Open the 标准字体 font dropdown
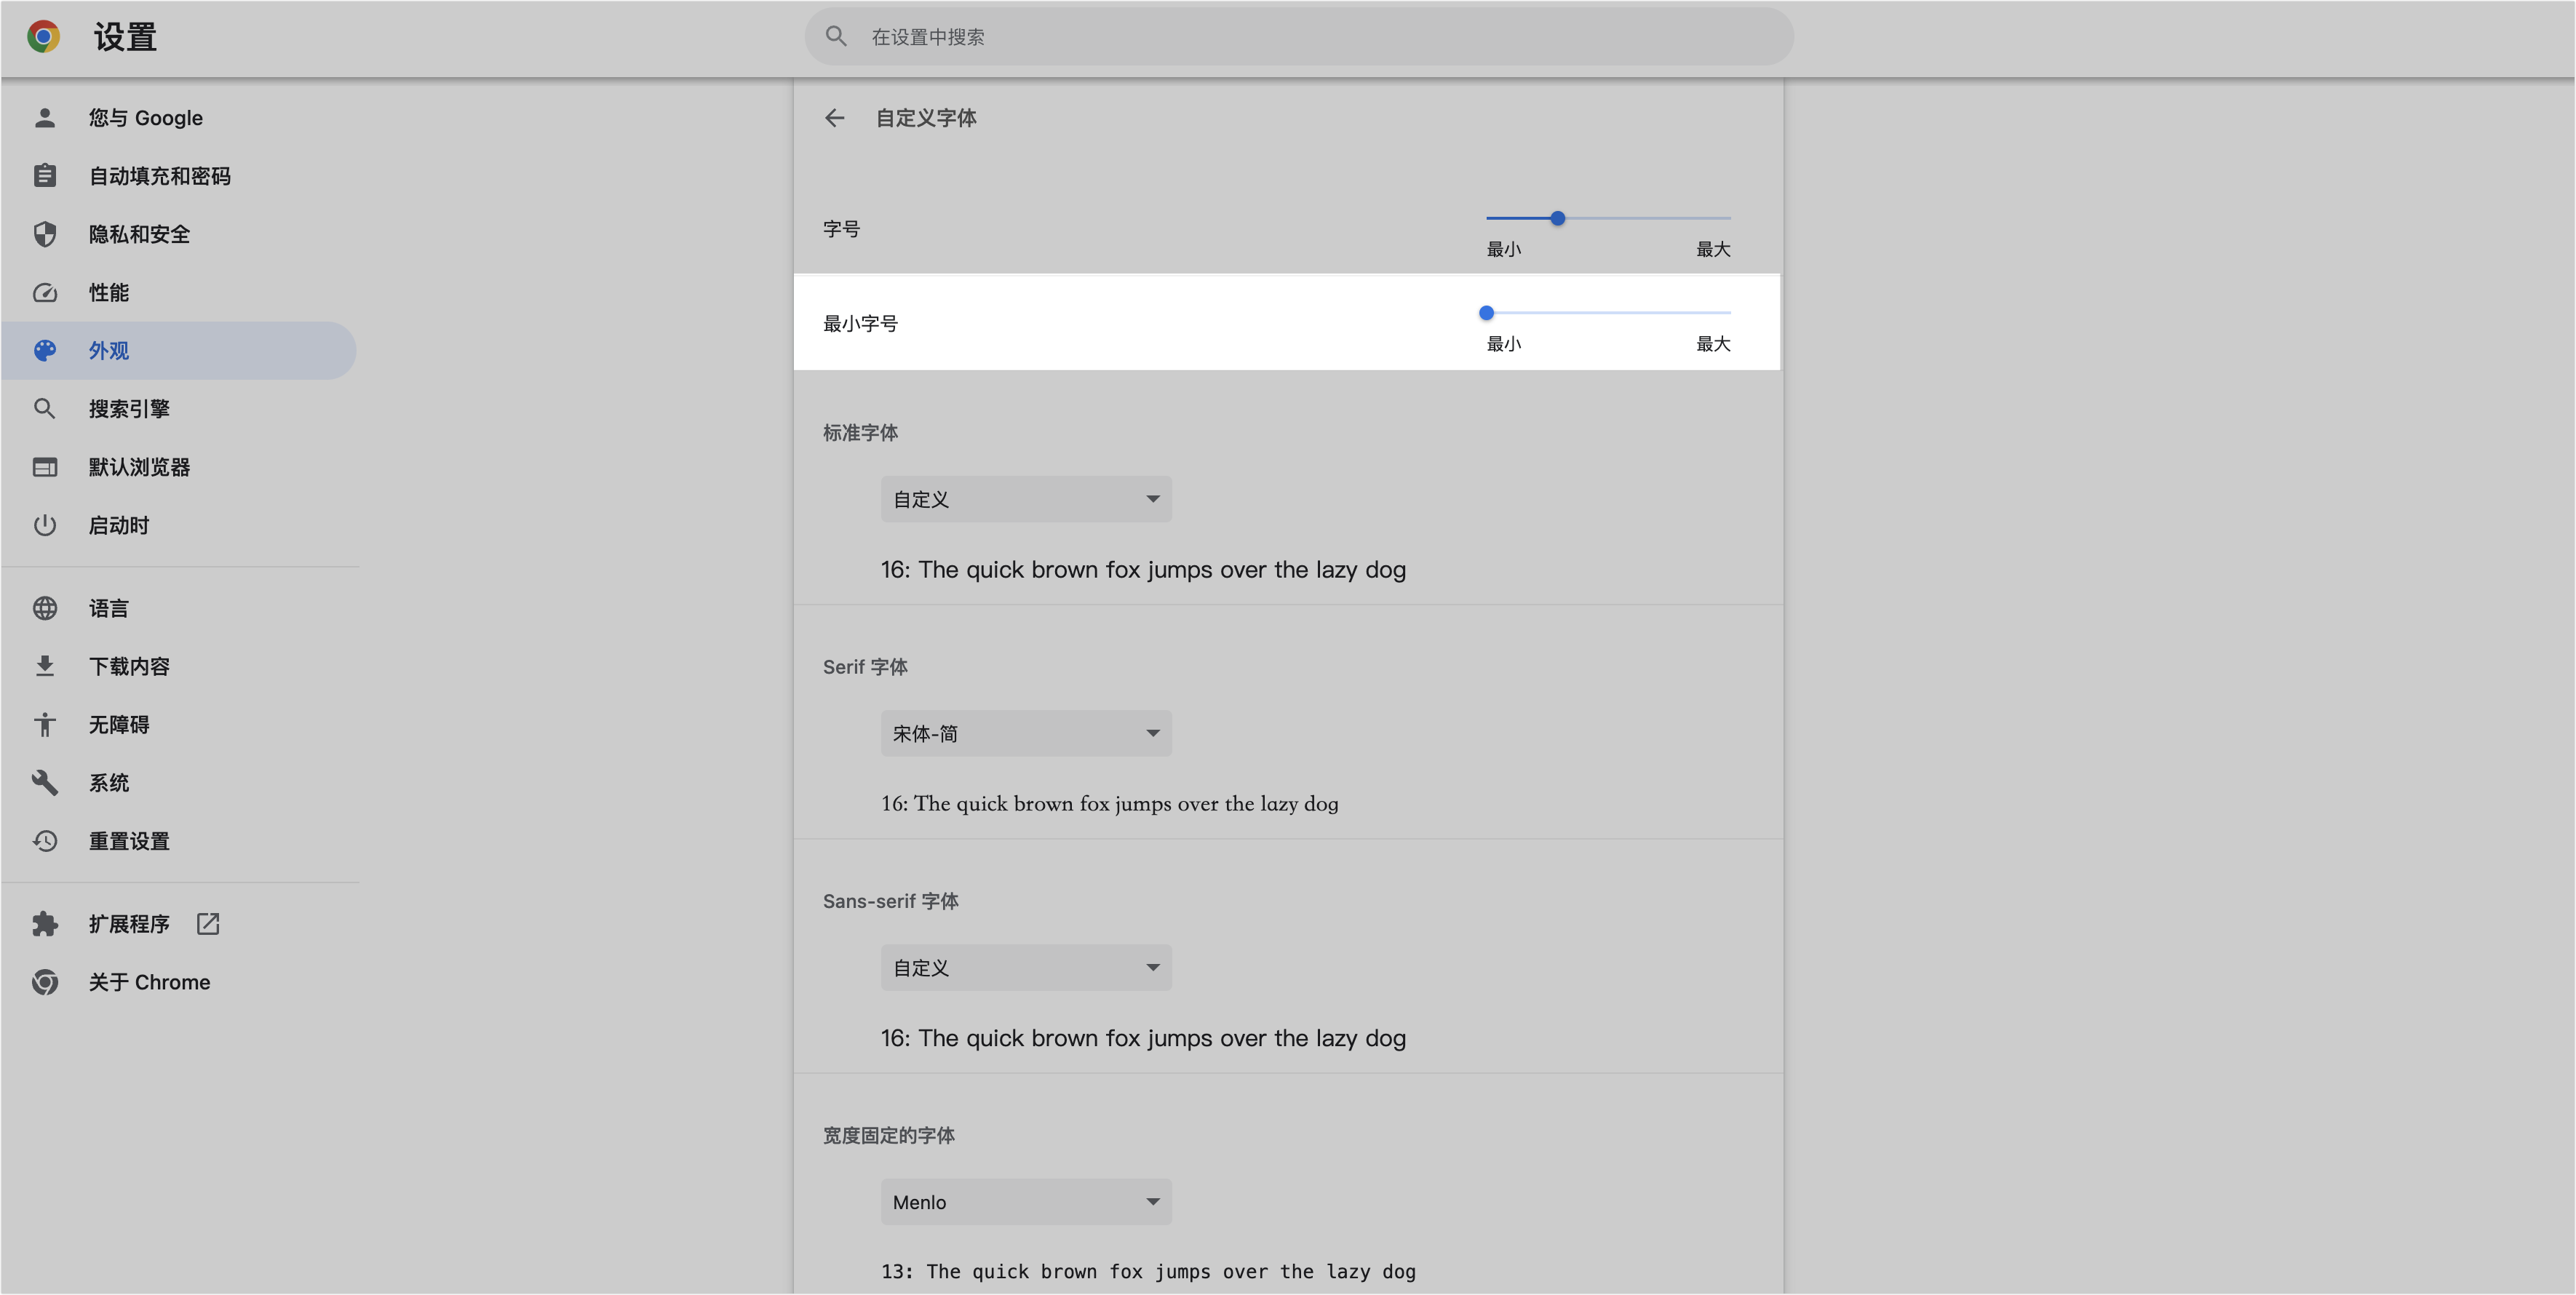This screenshot has width=2576, height=1295. [x=1025, y=499]
